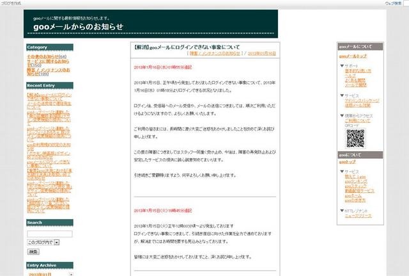The width and height of the screenshot is (409, 276).
Task: Click the gooメールについて panel heading
Action: click(x=360, y=47)
